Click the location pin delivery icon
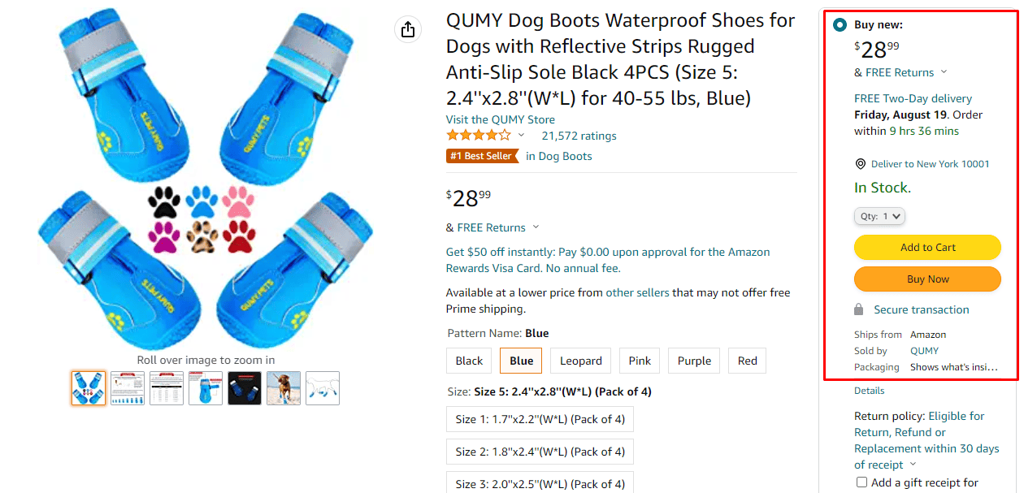The height and width of the screenshot is (493, 1024). click(861, 164)
